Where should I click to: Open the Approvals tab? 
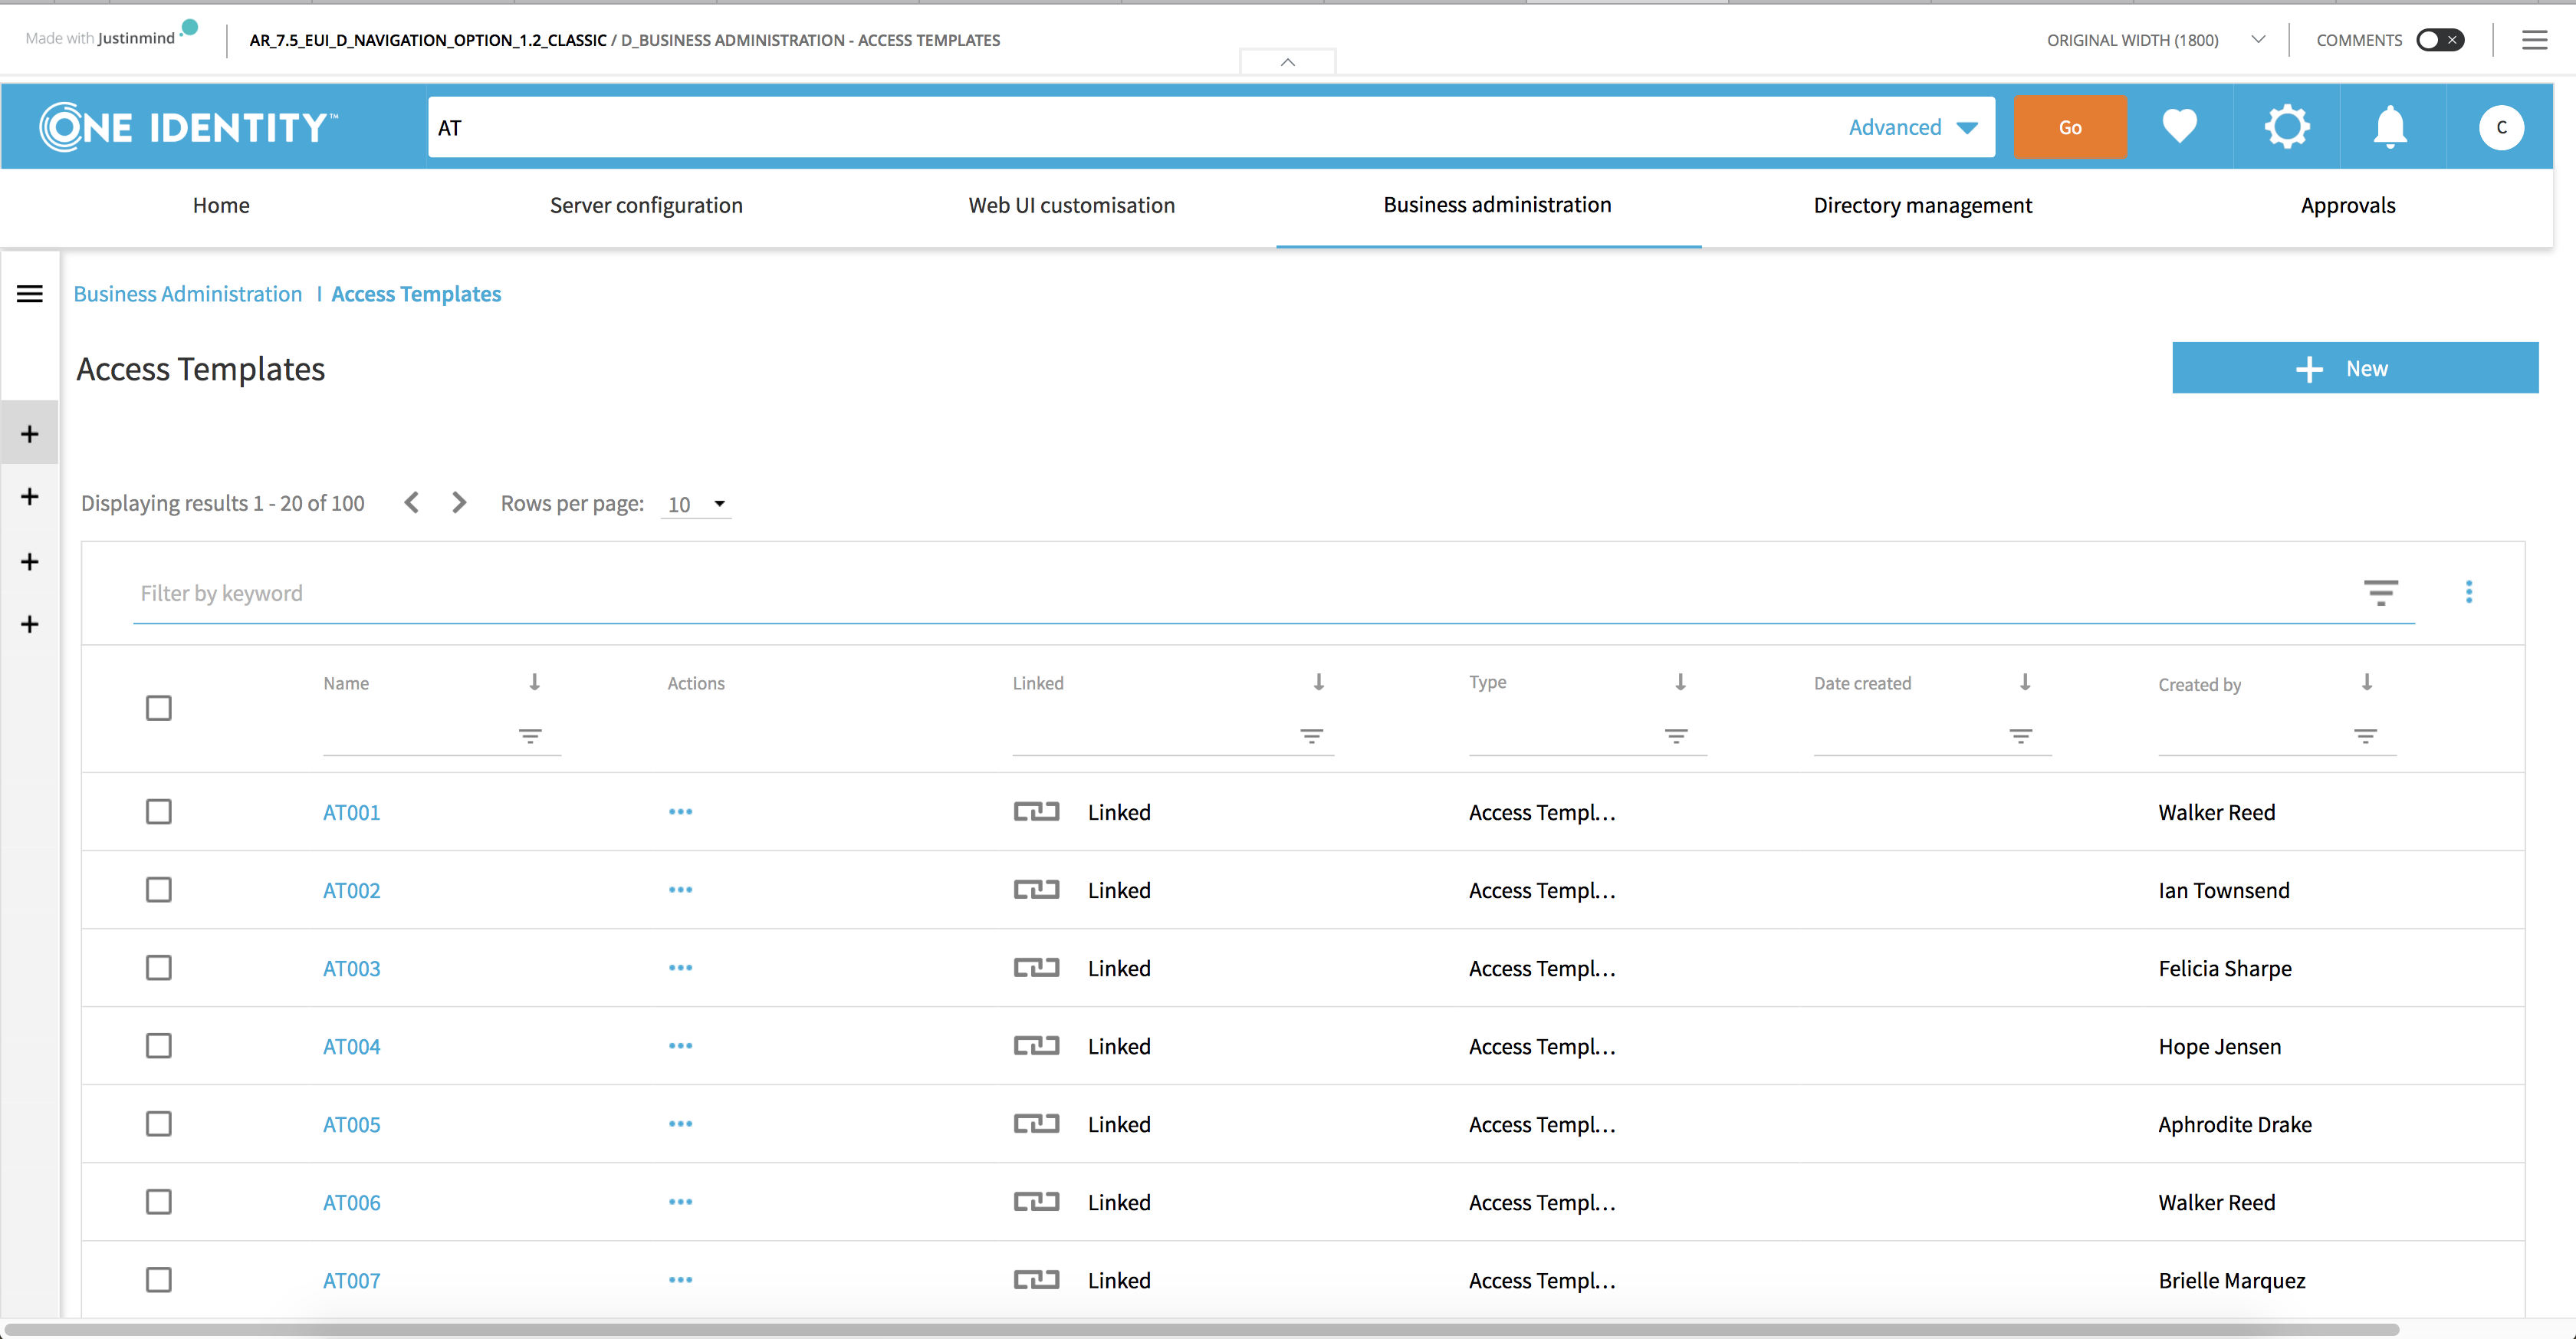2347,205
